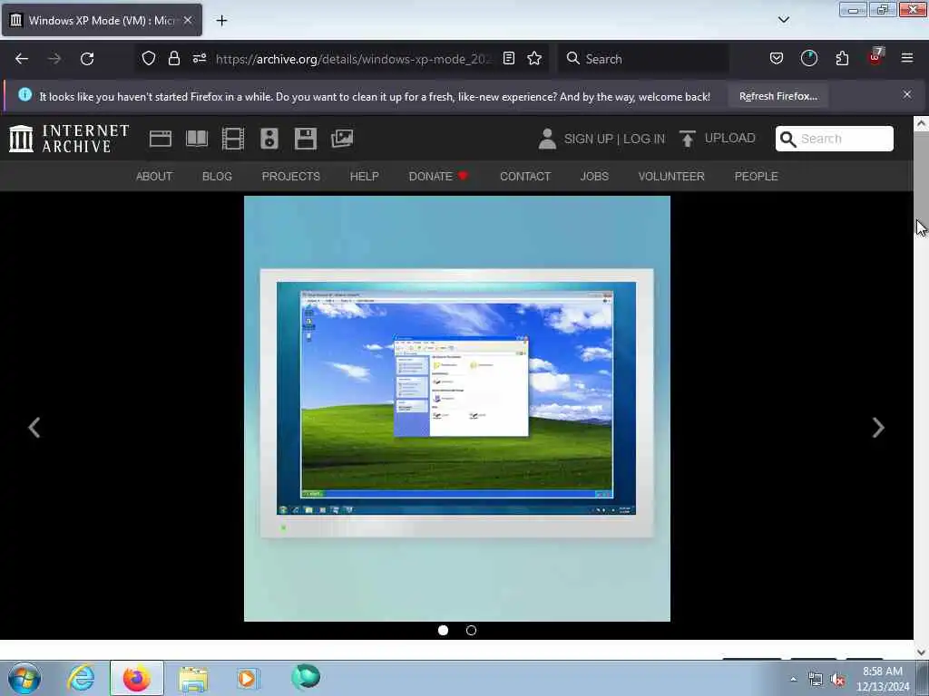Click the Refresh Firefox... button

(778, 96)
